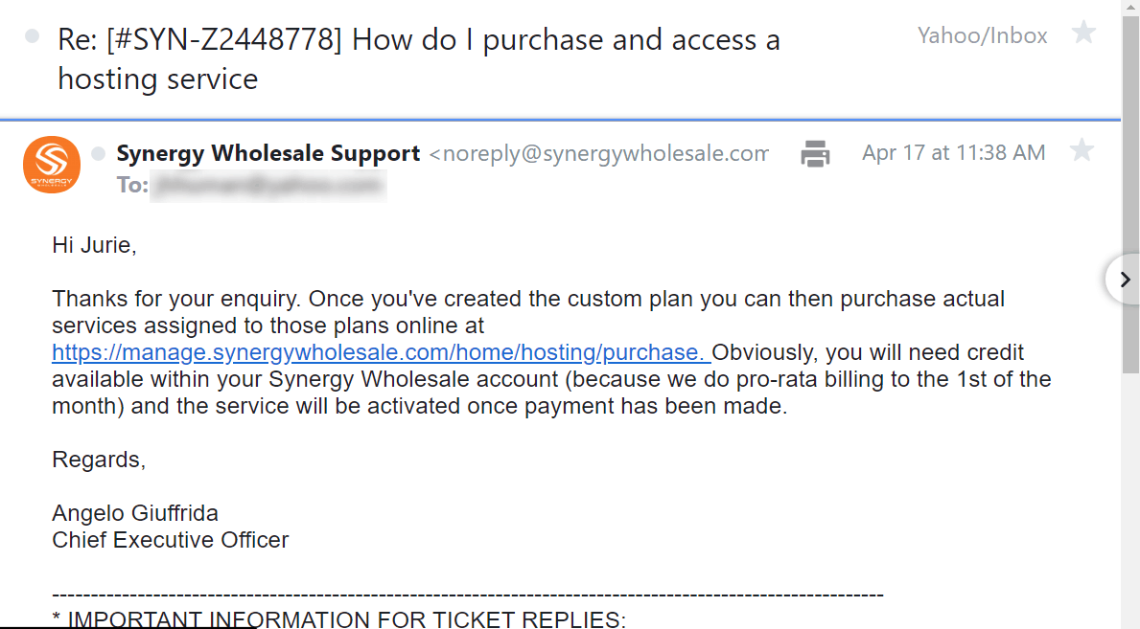Image resolution: width=1140 pixels, height=629 pixels.
Task: Click the vertical scrollbar thumb
Action: [1130, 192]
